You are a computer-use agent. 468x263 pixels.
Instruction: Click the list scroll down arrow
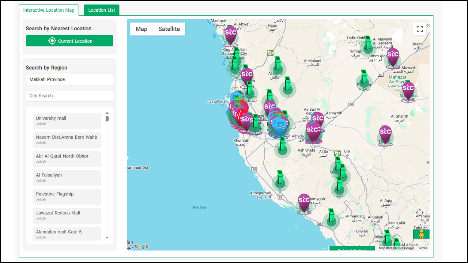tap(107, 237)
